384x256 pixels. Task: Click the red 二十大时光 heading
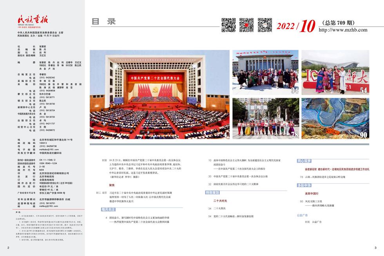[220, 201]
